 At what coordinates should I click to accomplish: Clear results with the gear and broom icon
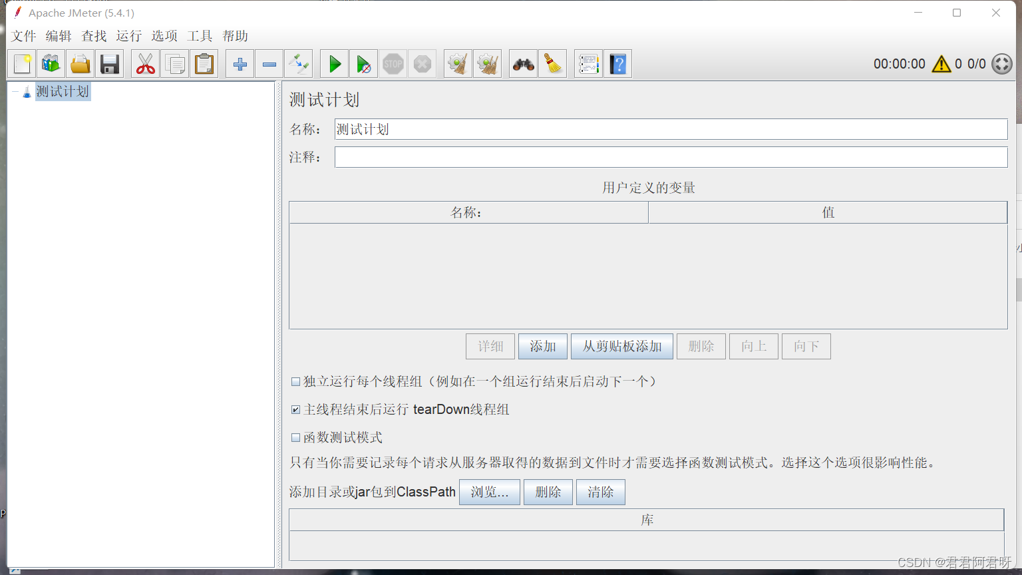[x=458, y=64]
